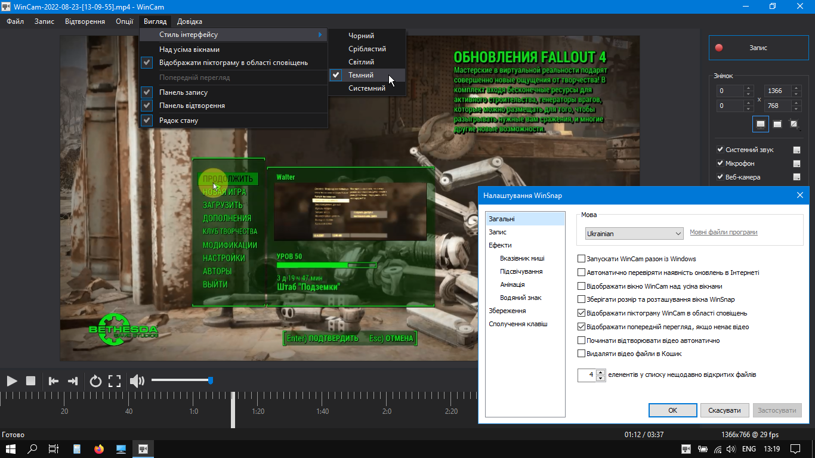This screenshot has height=458, width=815.
Task: Open system volume tray icon
Action: tap(731, 449)
